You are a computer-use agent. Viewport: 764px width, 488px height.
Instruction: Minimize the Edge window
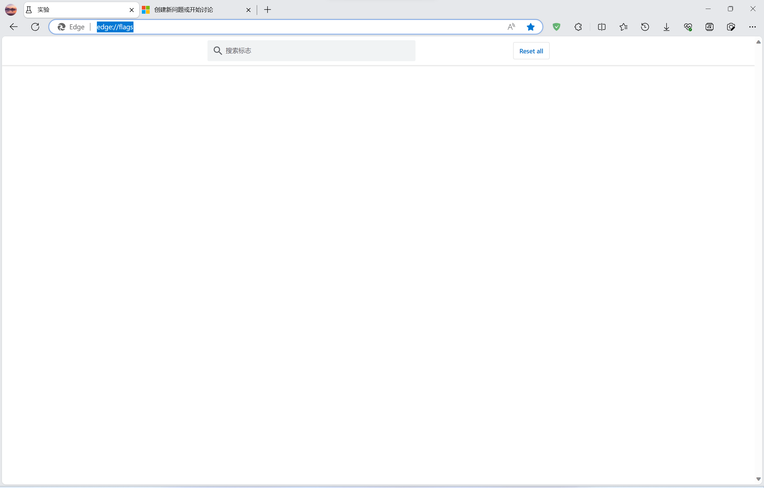coord(708,9)
